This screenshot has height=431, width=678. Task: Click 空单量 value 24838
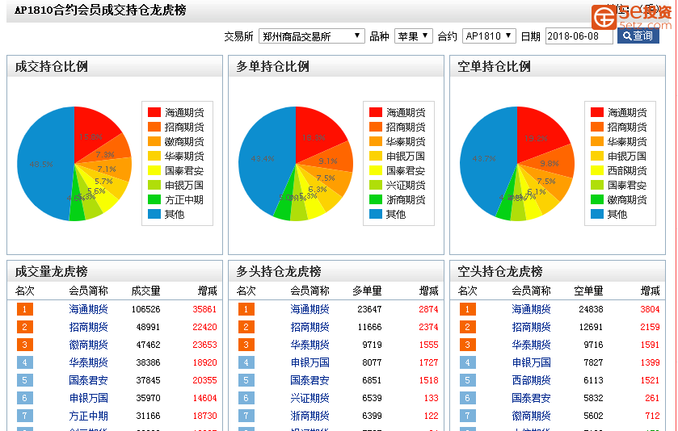591,309
